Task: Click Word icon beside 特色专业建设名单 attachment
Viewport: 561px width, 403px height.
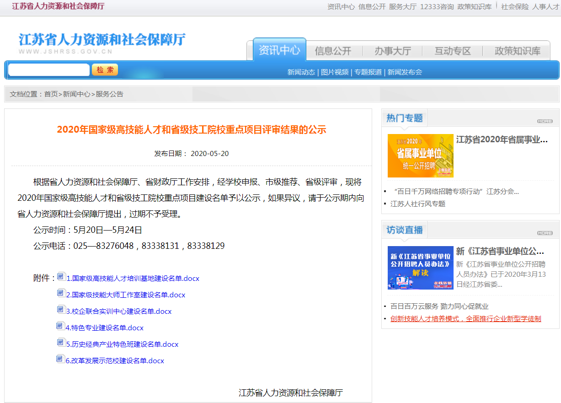Action: click(60, 326)
